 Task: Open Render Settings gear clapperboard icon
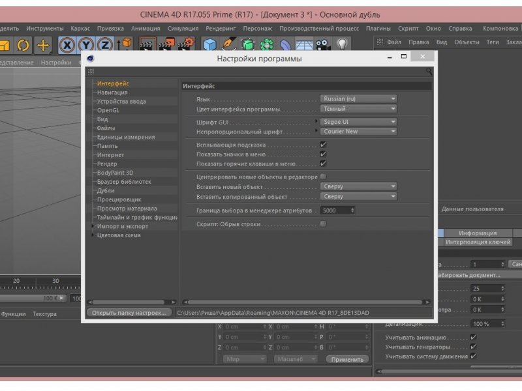pyautogui.click(x=186, y=45)
